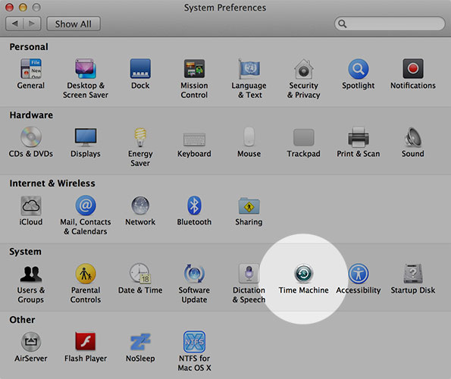Click the Show All button
Viewport: 451px width, 379px height.
coord(74,23)
